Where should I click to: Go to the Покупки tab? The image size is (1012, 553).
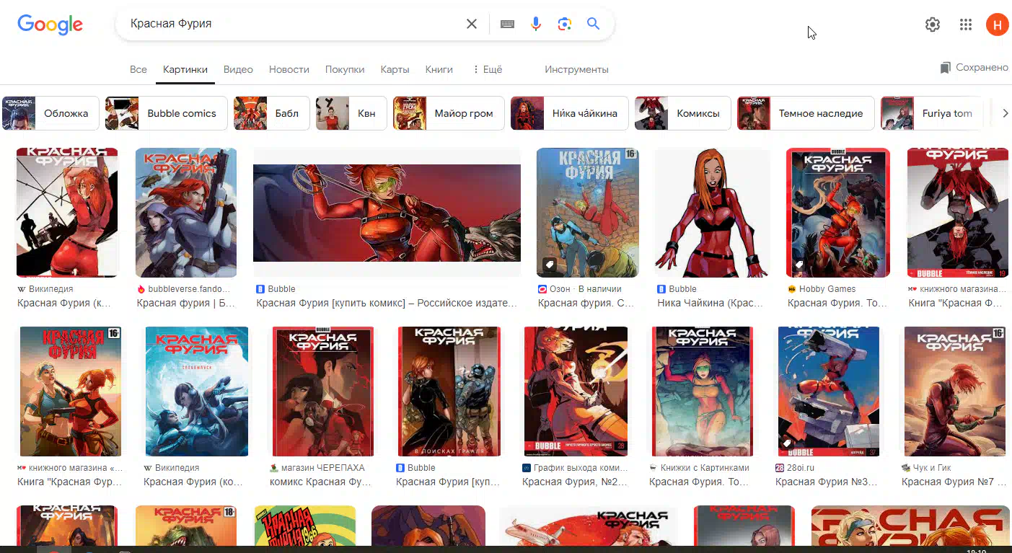tap(345, 69)
